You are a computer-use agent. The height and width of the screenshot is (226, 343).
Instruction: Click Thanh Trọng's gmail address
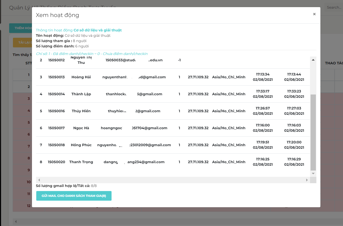pos(134,162)
